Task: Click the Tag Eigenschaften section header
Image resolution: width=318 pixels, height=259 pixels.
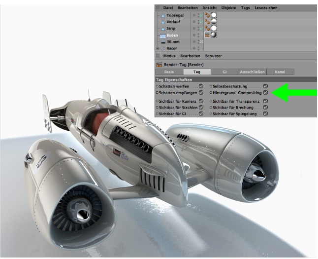Action: pyautogui.click(x=236, y=79)
